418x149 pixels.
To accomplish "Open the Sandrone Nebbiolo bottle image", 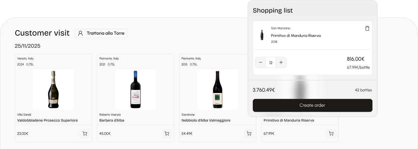I will (x=218, y=89).
